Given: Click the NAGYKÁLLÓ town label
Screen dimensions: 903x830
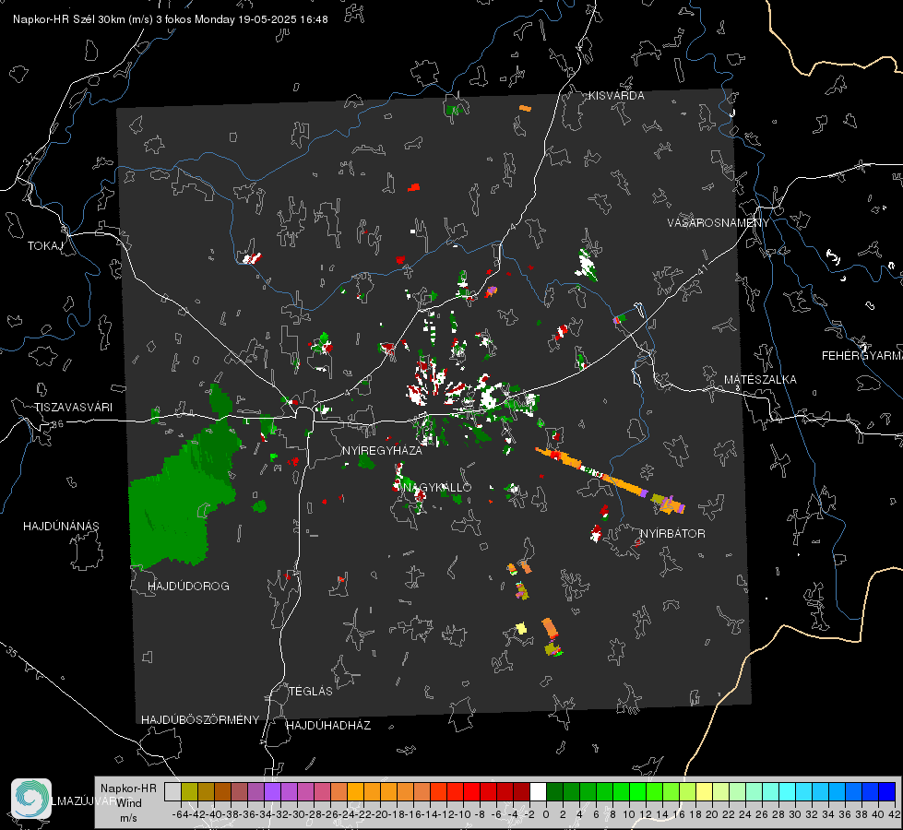Looking at the screenshot, I should pos(437,487).
